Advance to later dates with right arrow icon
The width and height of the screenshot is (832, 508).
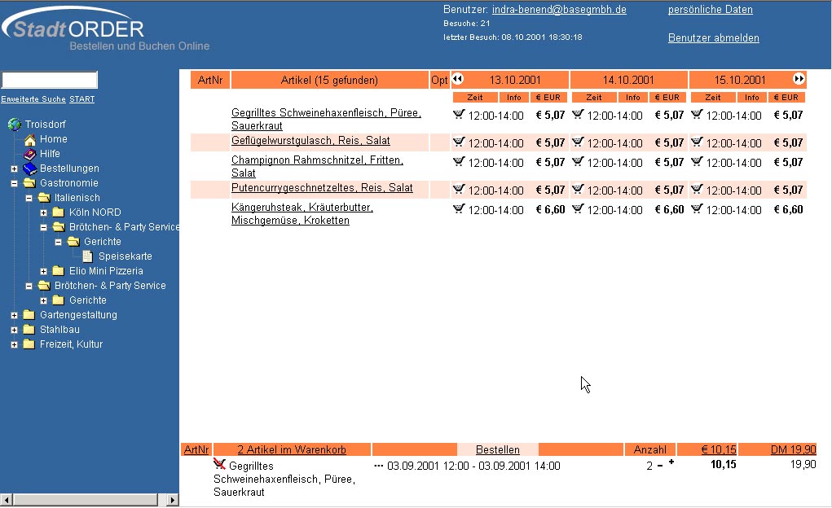coord(799,79)
